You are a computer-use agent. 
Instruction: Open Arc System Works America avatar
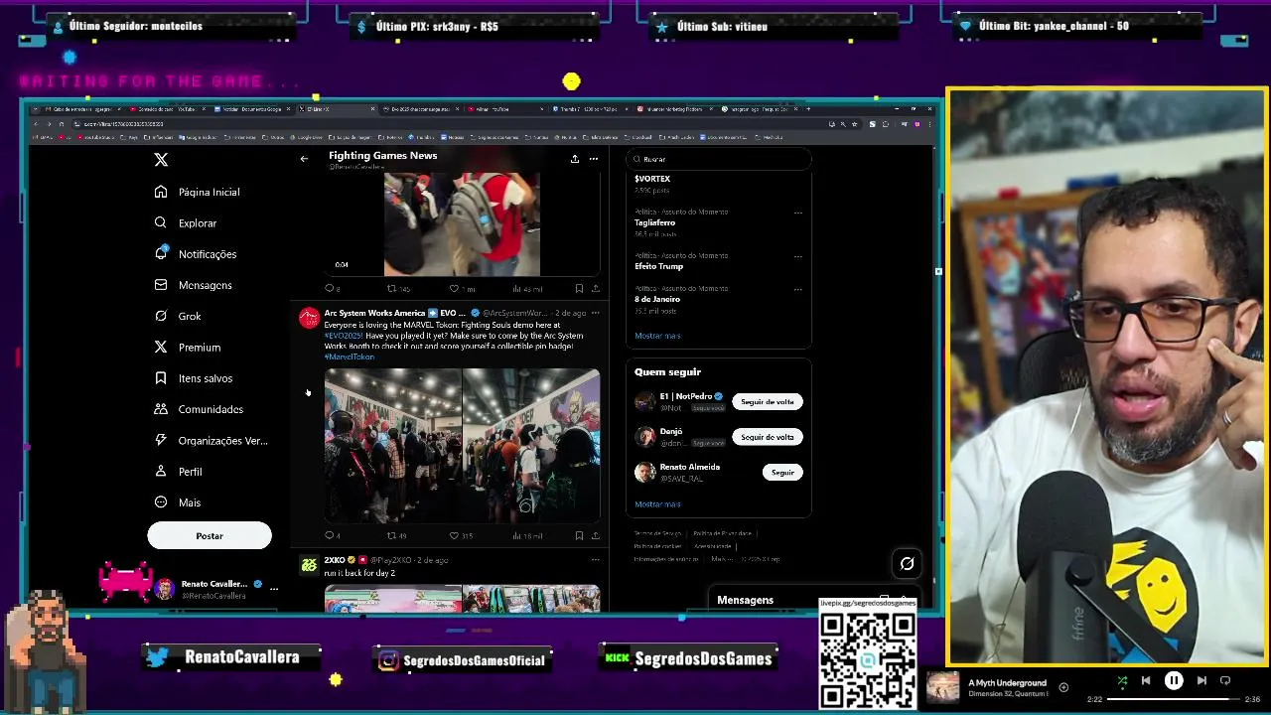(x=310, y=319)
